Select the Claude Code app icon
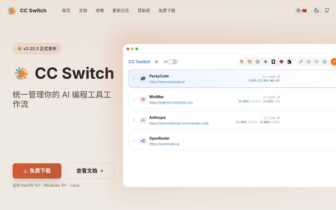Screen dimensions: 336x210 (242, 62)
